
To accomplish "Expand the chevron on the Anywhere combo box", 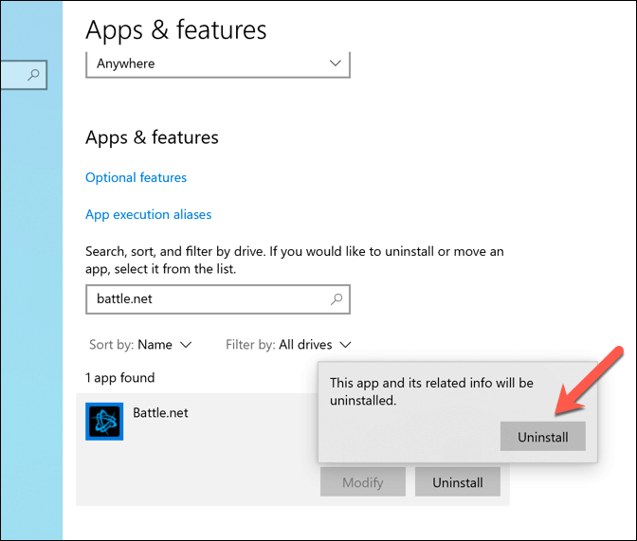I will click(x=335, y=63).
